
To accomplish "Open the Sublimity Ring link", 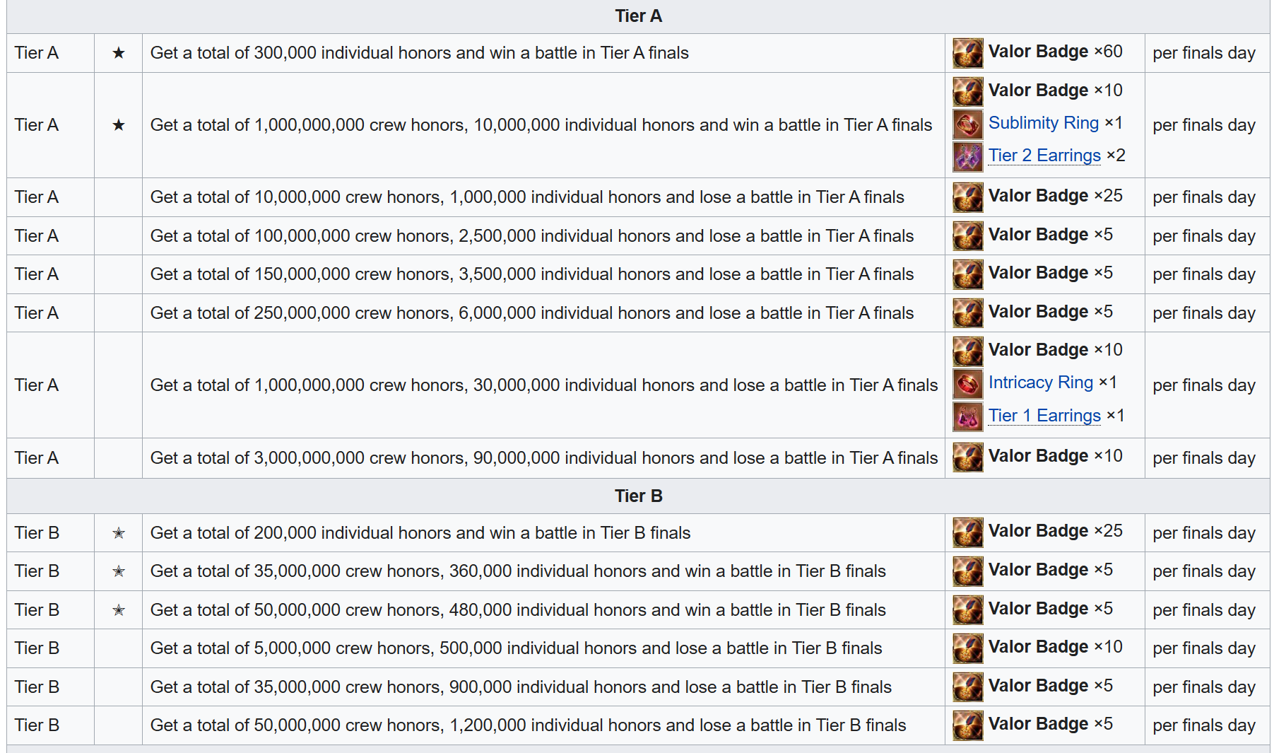I will 1044,123.
